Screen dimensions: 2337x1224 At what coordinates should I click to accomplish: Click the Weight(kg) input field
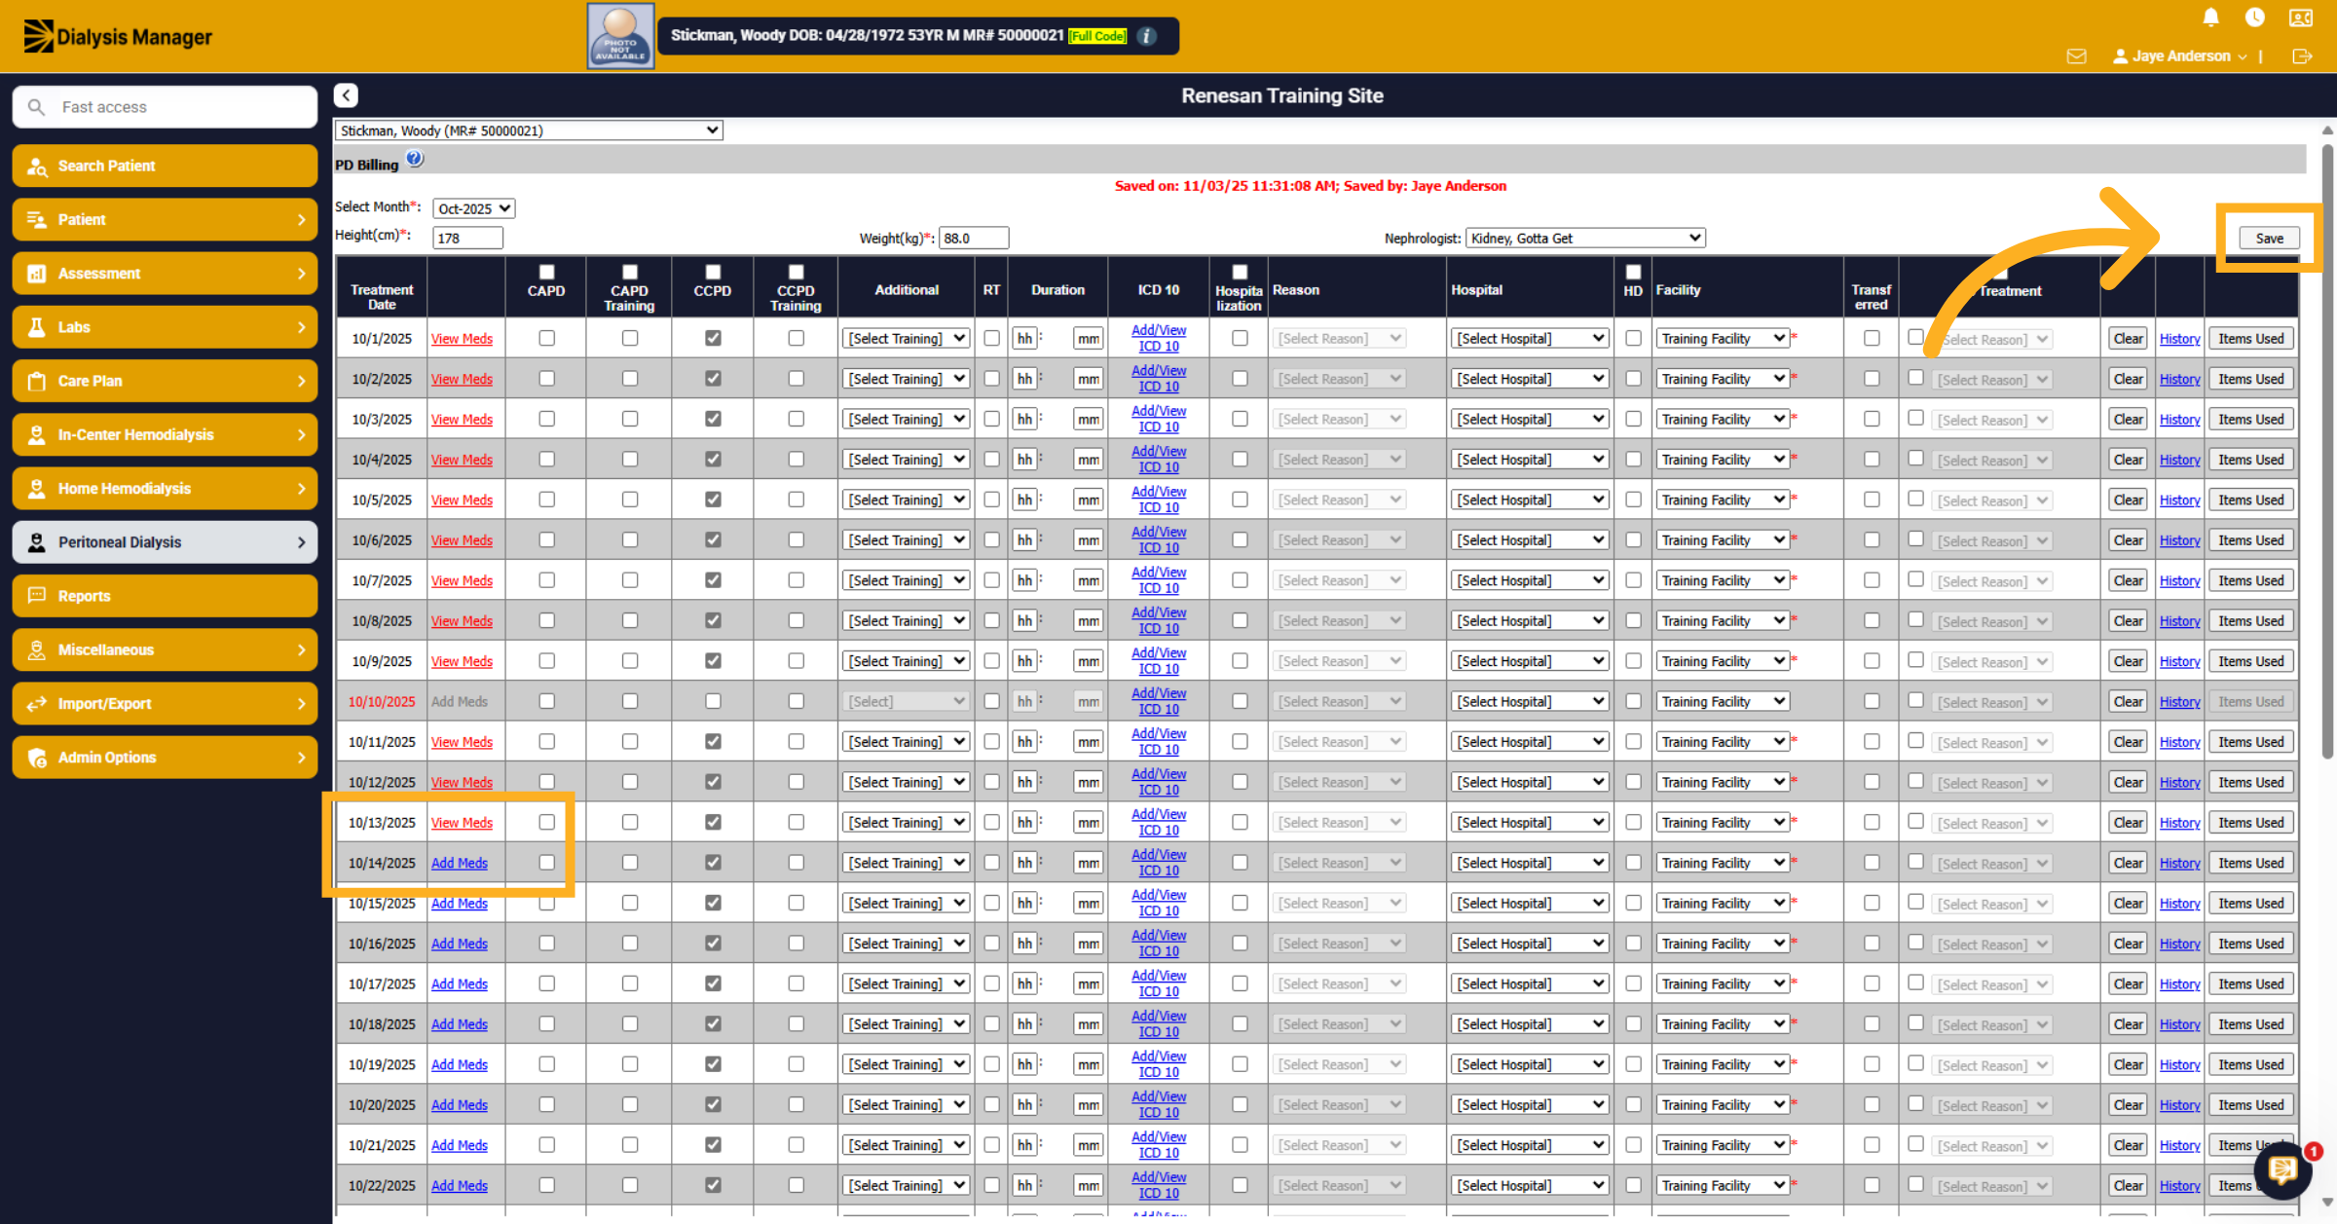[974, 238]
